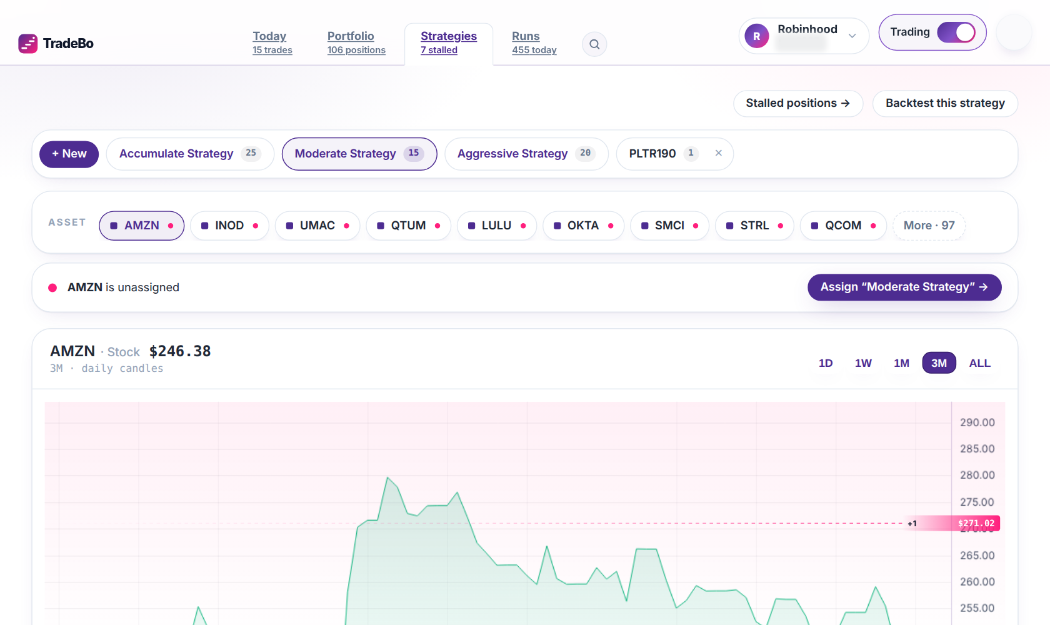Viewport: 1050px width, 625px height.
Task: Select the AMZN asset chip
Action: pyautogui.click(x=142, y=226)
